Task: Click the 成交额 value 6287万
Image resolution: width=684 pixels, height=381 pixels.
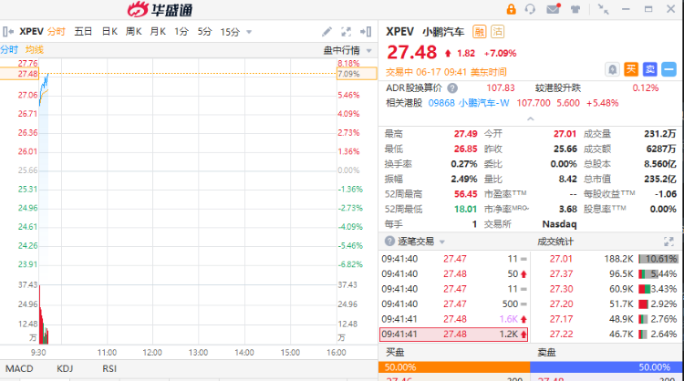Action: pos(661,149)
